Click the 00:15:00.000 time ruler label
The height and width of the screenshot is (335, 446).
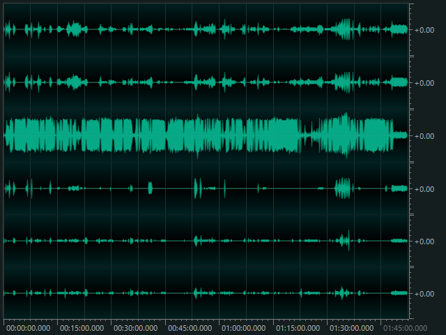coord(82,329)
